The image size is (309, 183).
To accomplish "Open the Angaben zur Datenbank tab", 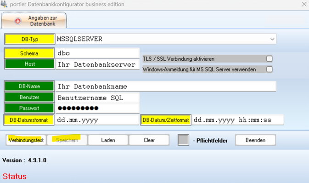I will coord(34,21).
